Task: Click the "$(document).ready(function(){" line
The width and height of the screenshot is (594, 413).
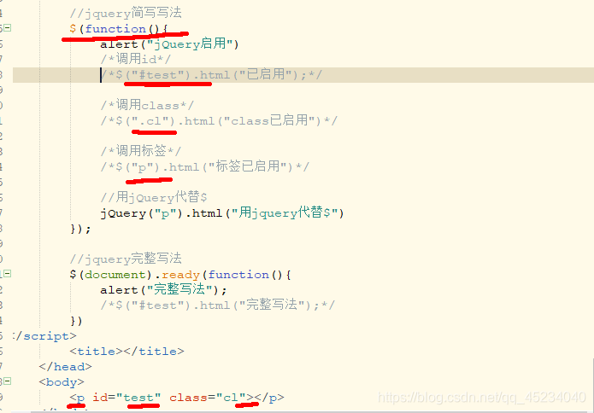Action: pos(180,275)
